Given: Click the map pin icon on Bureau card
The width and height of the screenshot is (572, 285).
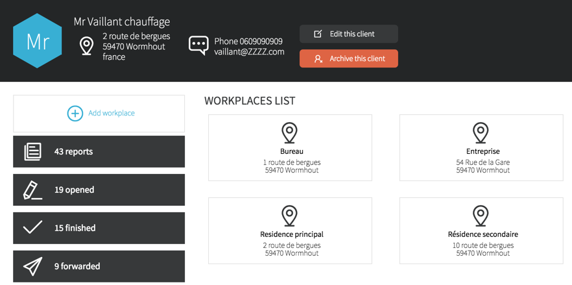Looking at the screenshot, I should coord(290,133).
